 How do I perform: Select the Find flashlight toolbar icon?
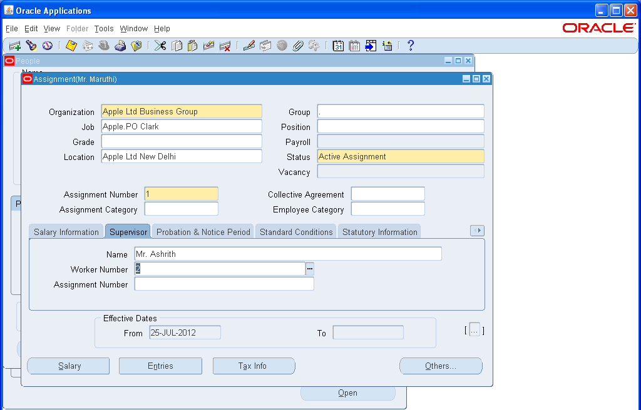[30, 45]
